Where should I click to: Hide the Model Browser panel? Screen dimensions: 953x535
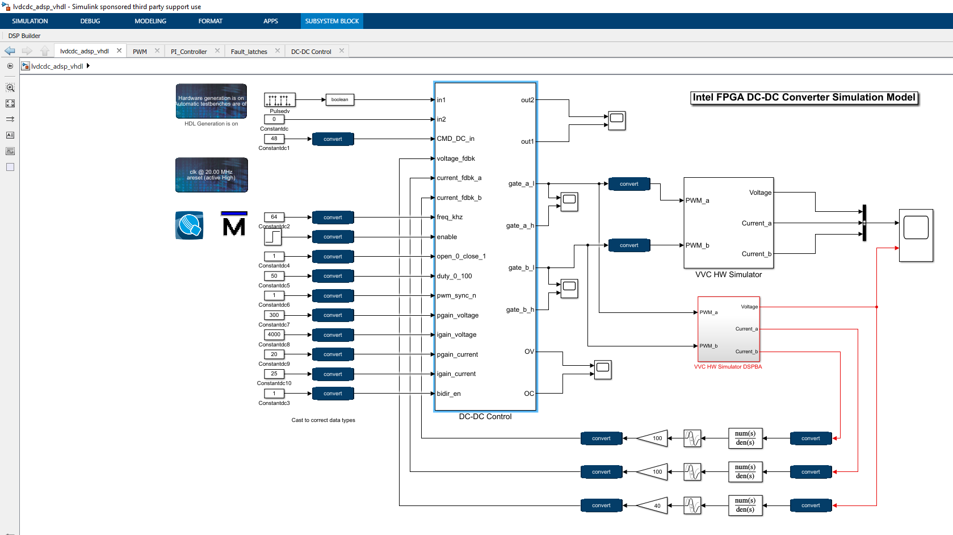click(10, 66)
